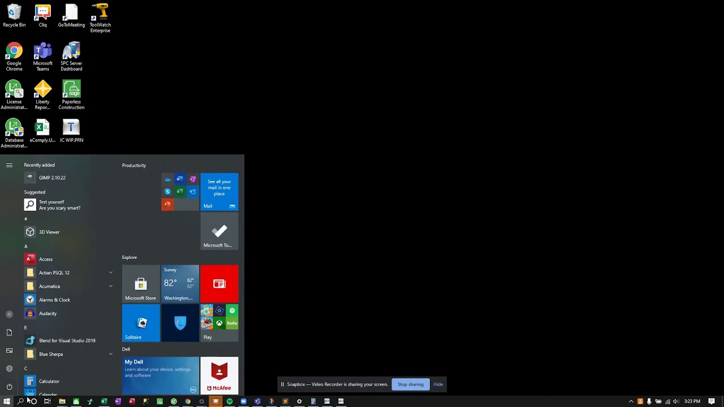Open the network icon in system tray
The width and height of the screenshot is (724, 407).
(x=667, y=401)
